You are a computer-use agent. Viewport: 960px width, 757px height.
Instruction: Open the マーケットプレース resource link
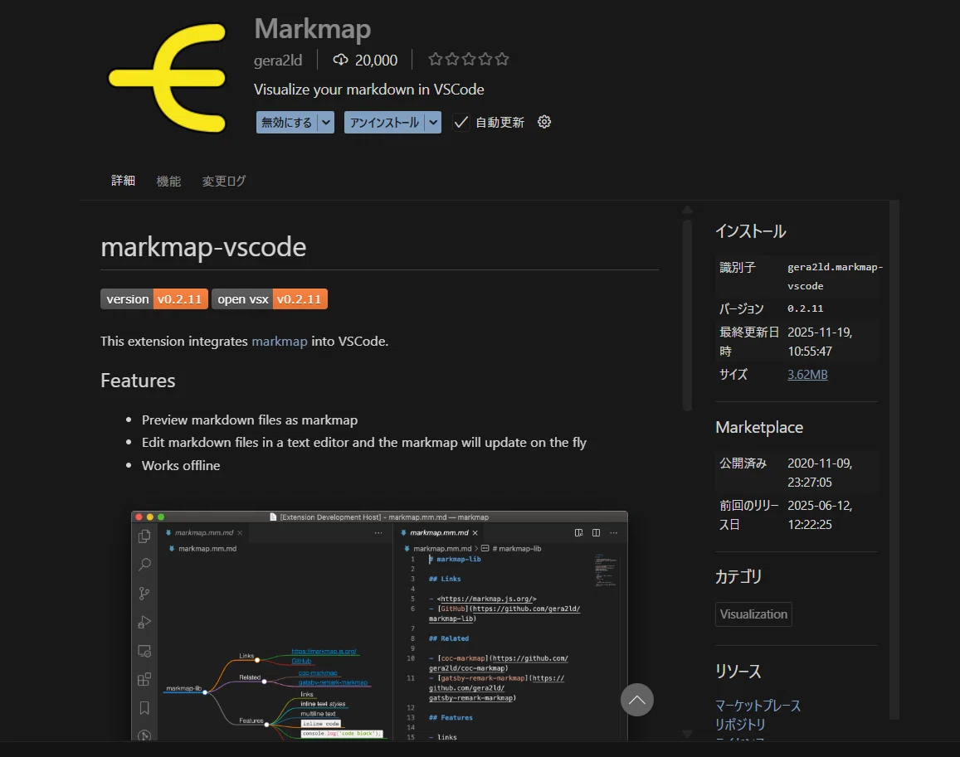coord(758,706)
